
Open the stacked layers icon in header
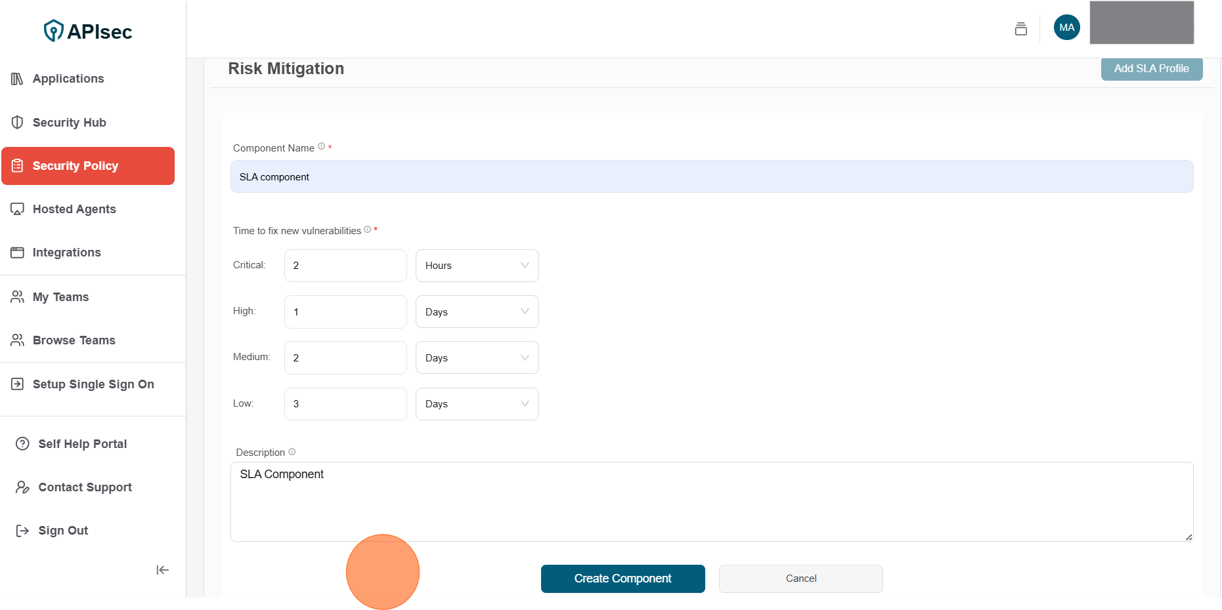1020,28
